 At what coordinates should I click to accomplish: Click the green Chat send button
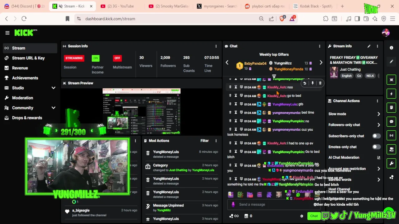point(314,216)
